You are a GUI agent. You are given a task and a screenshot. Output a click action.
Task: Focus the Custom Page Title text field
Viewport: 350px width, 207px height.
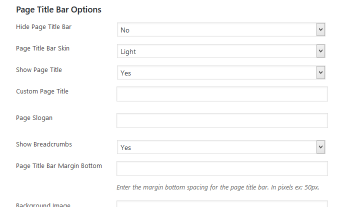click(221, 94)
